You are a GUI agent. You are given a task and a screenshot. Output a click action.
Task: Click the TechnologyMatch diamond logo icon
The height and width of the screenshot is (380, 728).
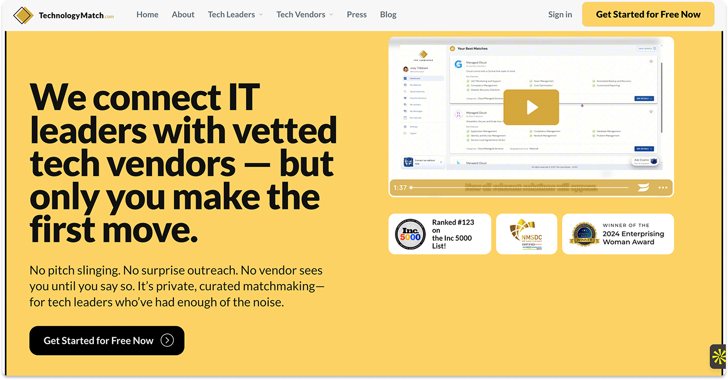click(23, 15)
